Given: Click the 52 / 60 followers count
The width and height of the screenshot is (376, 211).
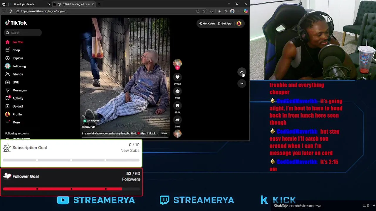Looking at the screenshot, I should (x=133, y=173).
